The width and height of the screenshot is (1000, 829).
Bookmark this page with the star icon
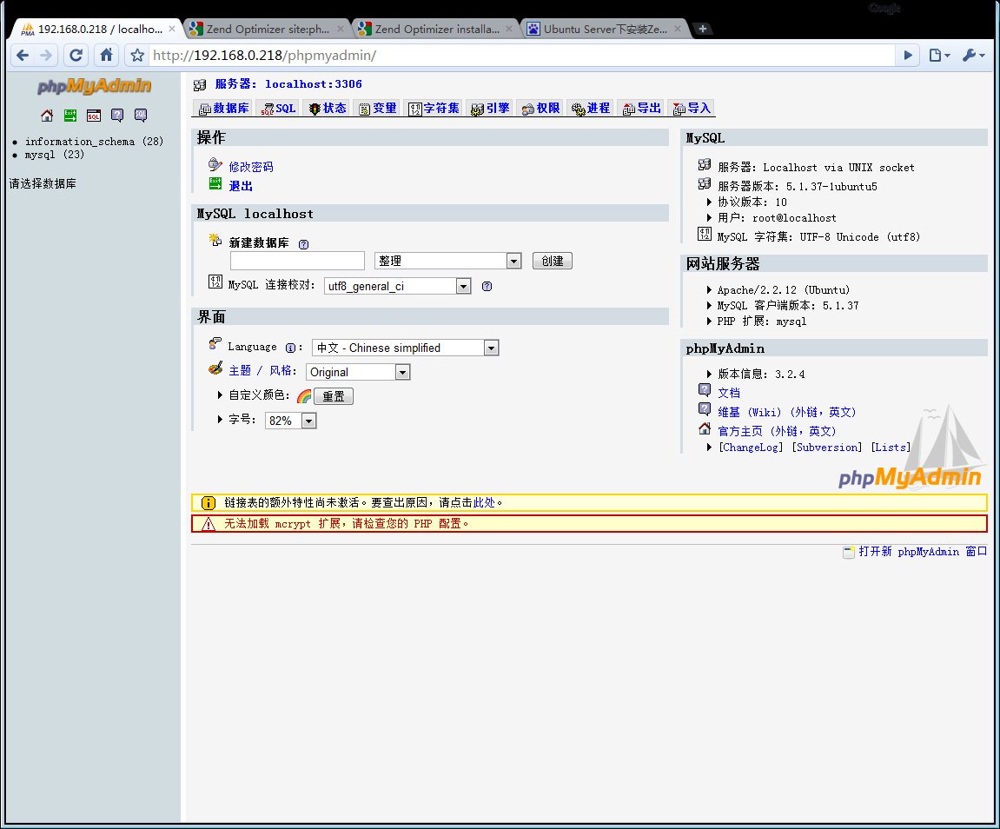[x=137, y=56]
